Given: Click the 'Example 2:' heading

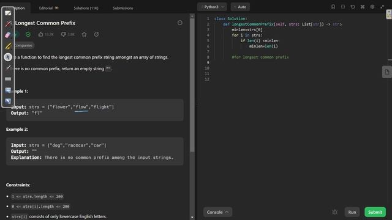Looking at the screenshot, I should pyautogui.click(x=17, y=129).
